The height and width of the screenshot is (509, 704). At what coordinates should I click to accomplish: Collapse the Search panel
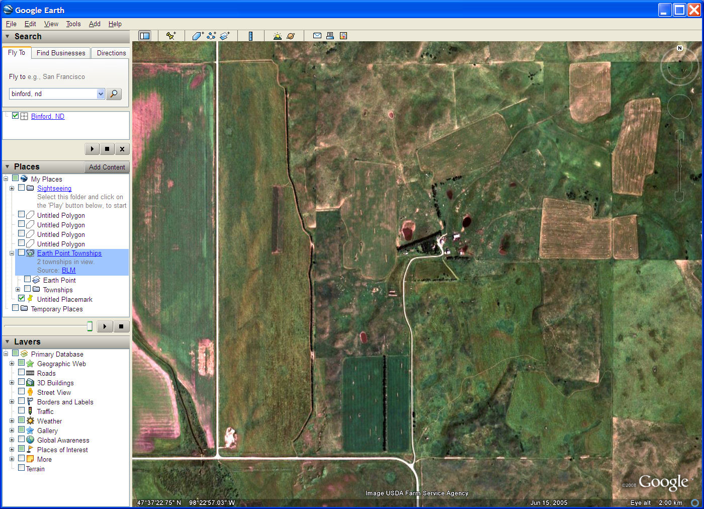[x=7, y=36]
